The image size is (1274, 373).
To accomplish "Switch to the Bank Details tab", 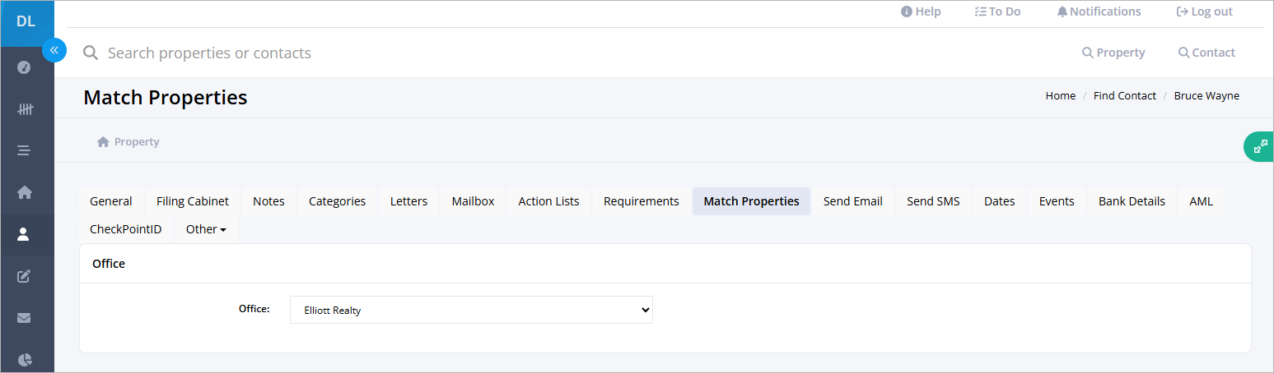I will [x=1132, y=201].
